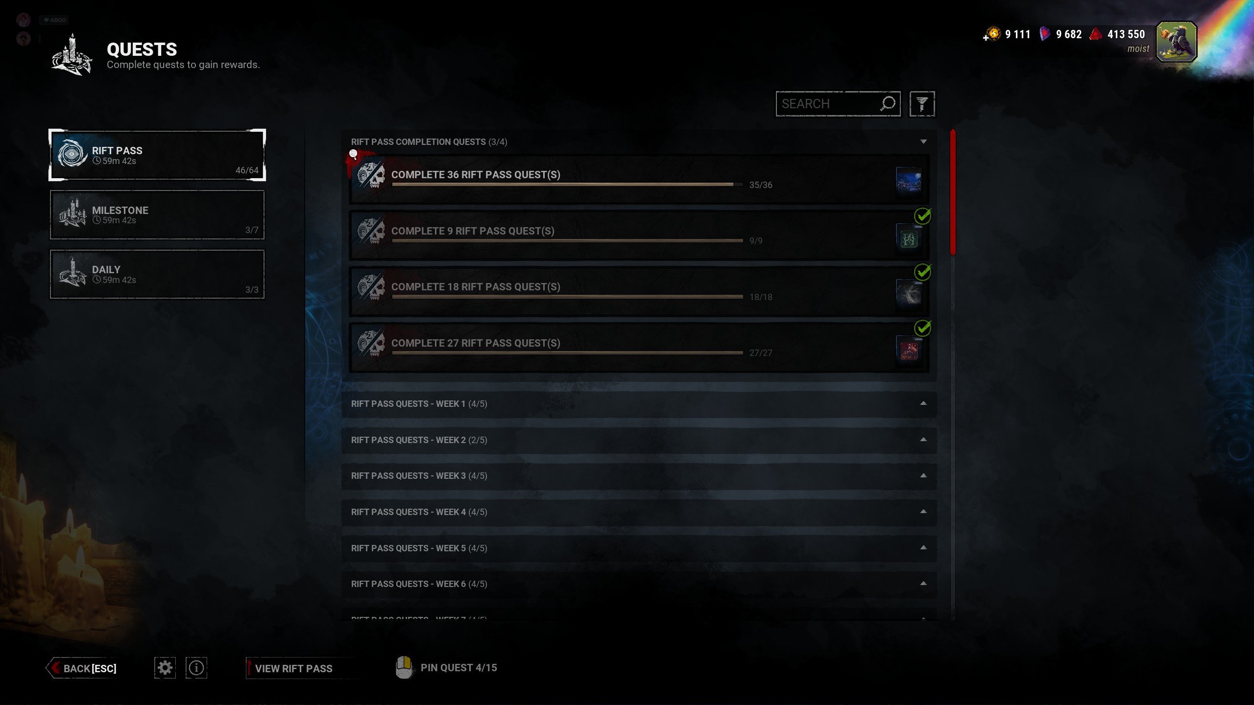Click the pin marker on 36 quests

(353, 155)
